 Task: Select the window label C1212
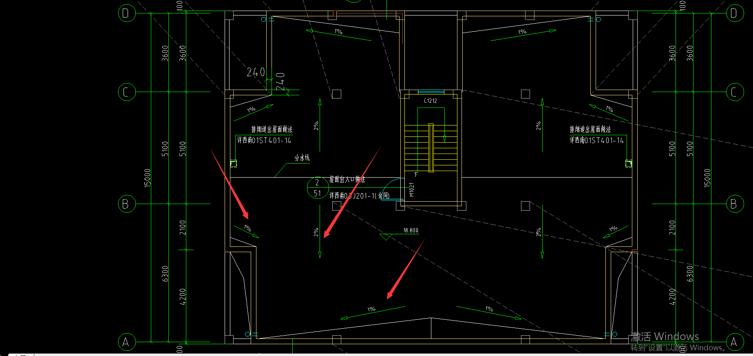[x=431, y=101]
